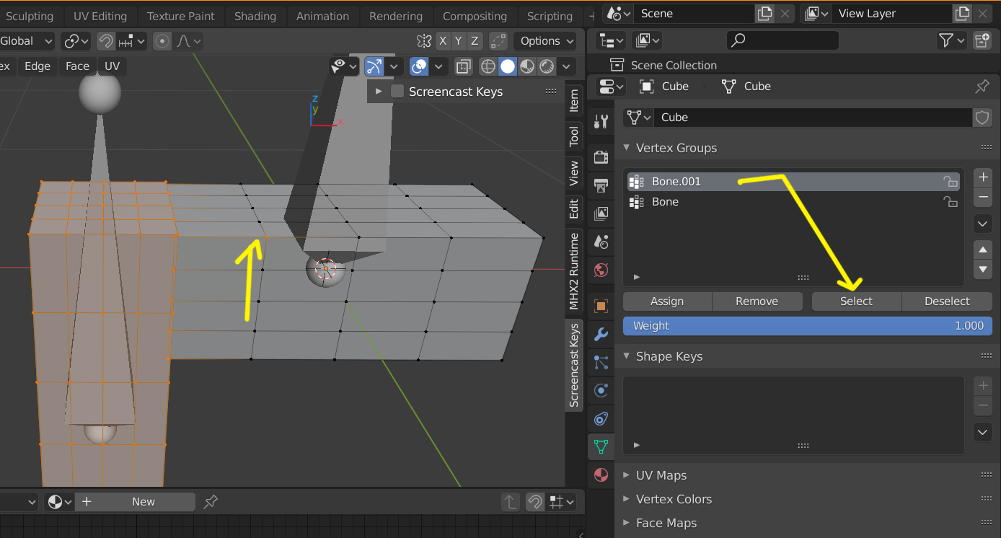Open the Edge menu
The height and width of the screenshot is (538, 1001).
coord(38,66)
